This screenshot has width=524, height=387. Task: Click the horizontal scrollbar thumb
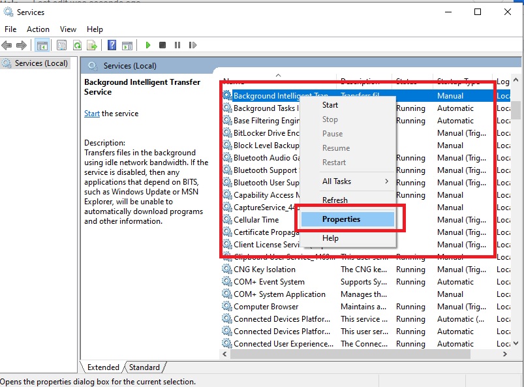(350, 354)
